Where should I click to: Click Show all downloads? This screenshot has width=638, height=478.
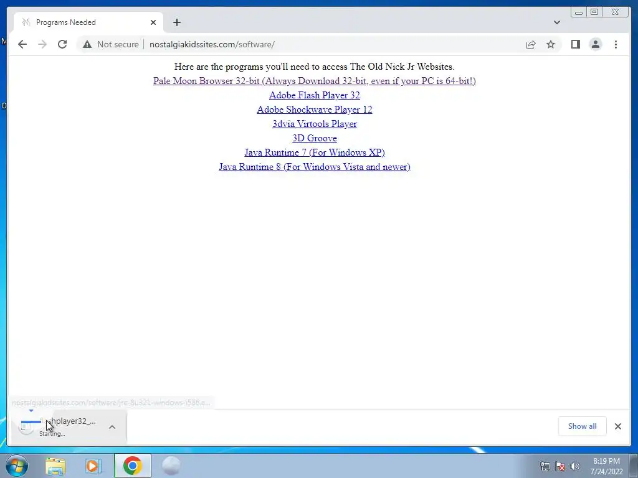pos(583,426)
